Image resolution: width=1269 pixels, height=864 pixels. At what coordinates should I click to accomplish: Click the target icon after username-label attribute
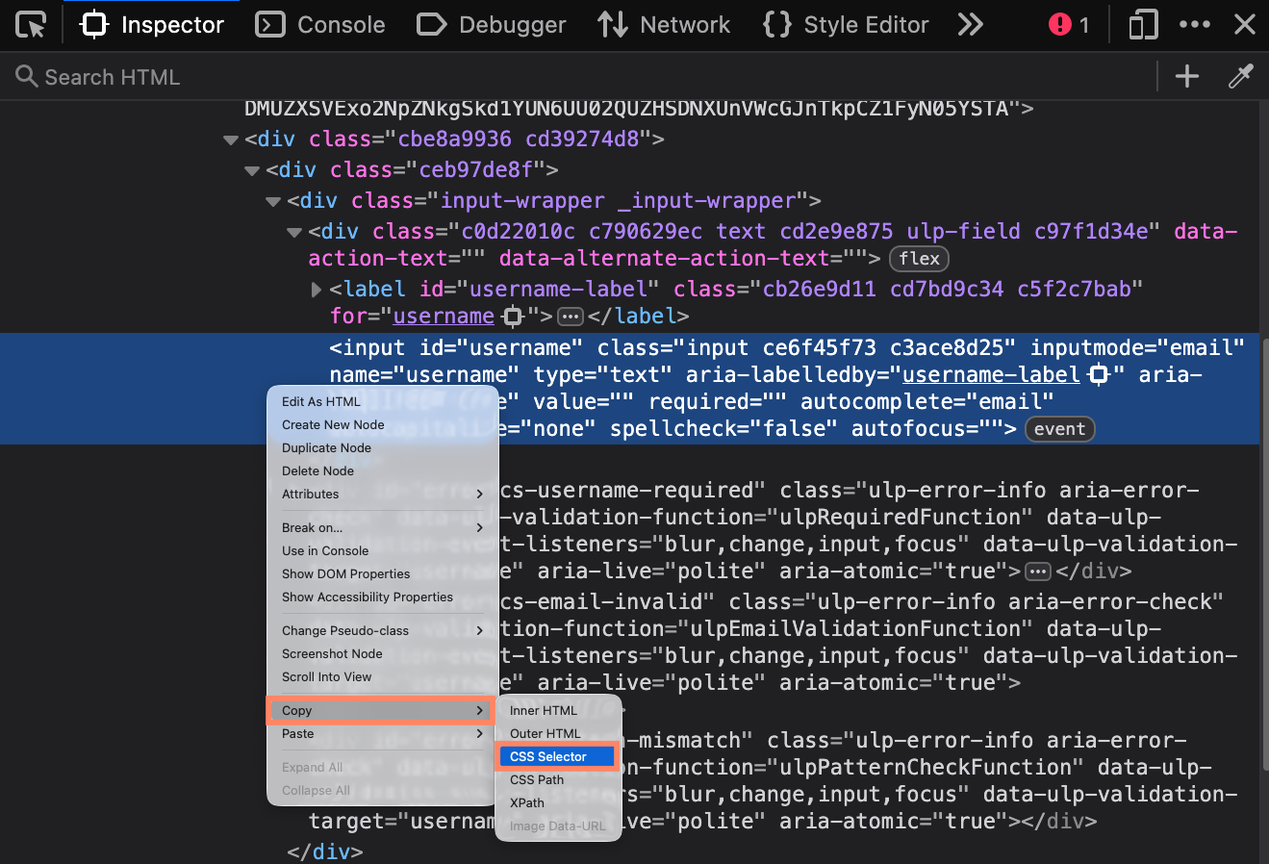1098,375
